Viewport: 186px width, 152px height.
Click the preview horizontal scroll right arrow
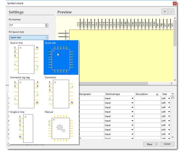(x=171, y=84)
